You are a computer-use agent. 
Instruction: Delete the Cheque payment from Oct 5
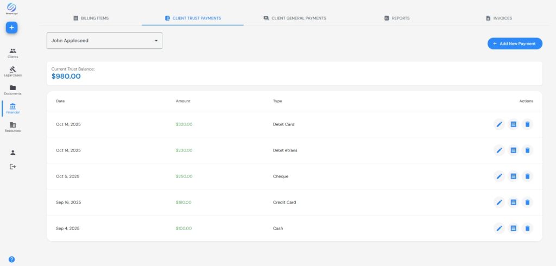point(527,176)
